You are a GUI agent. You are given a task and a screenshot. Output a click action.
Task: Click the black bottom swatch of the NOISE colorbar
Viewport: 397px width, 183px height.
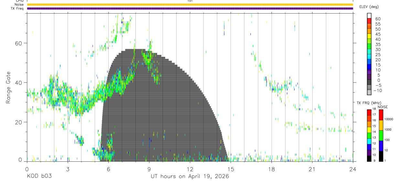click(381, 156)
